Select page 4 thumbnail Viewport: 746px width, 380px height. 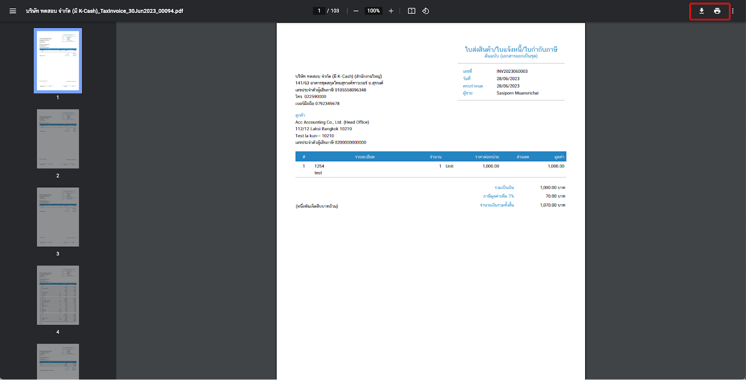[x=58, y=295]
